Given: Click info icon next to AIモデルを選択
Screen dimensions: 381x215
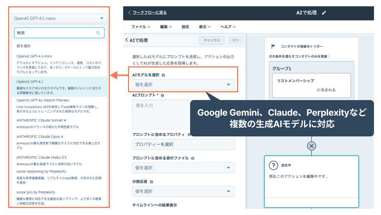Looking at the screenshot, I should (163, 75).
